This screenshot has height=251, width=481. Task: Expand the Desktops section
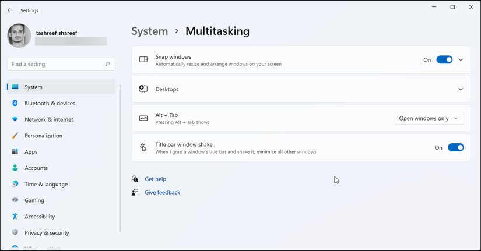tap(461, 89)
